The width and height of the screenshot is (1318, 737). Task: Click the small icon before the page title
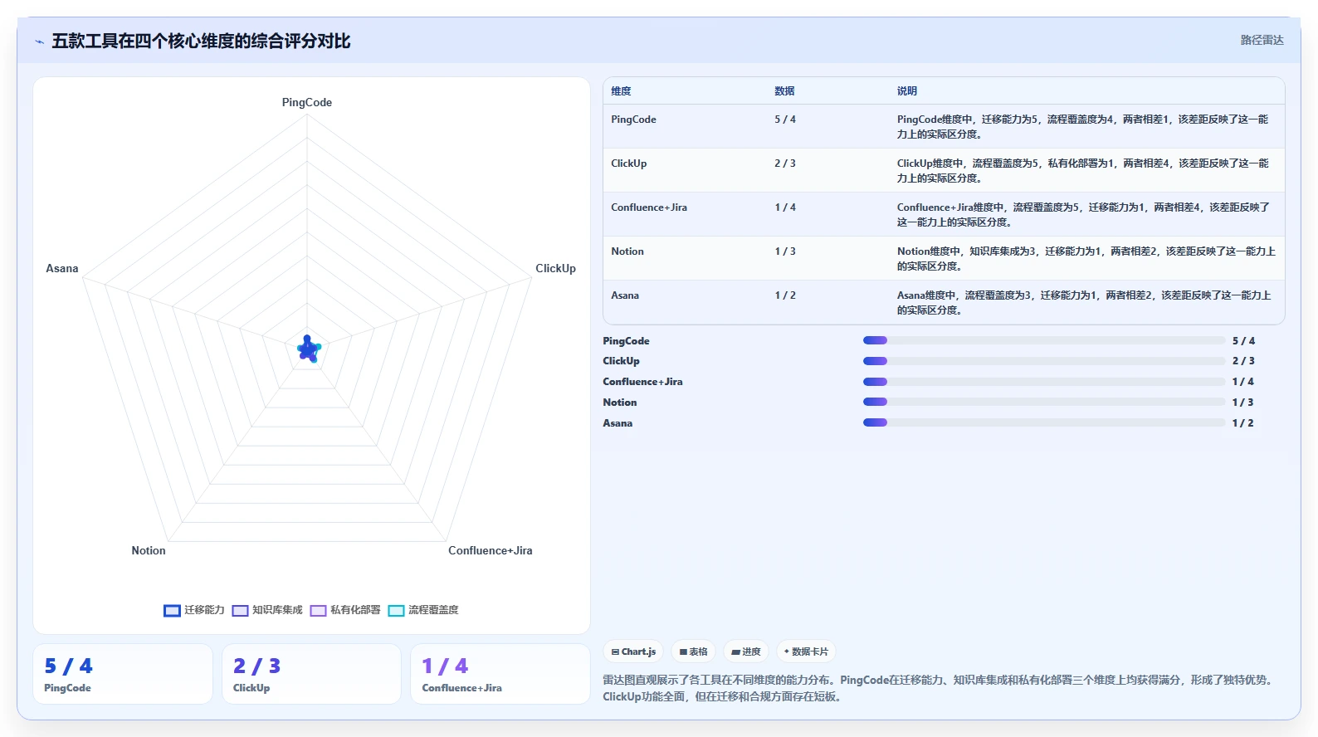click(x=39, y=41)
